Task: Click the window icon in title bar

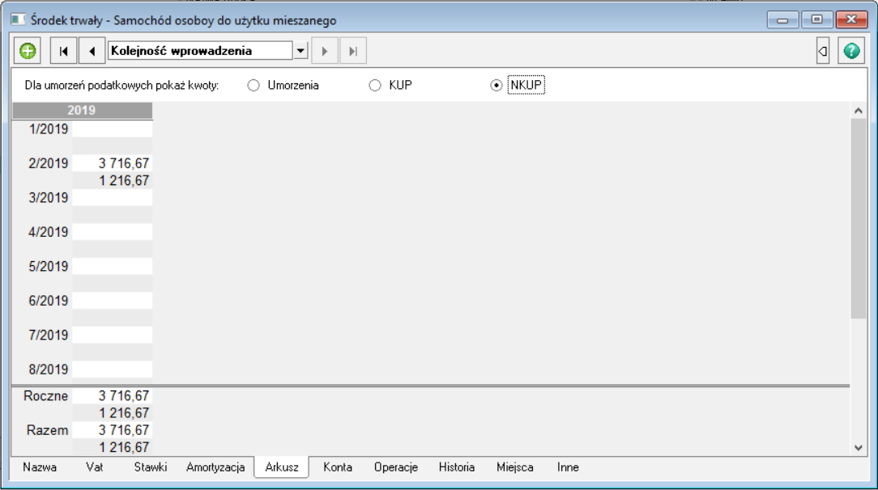Action: tap(17, 19)
